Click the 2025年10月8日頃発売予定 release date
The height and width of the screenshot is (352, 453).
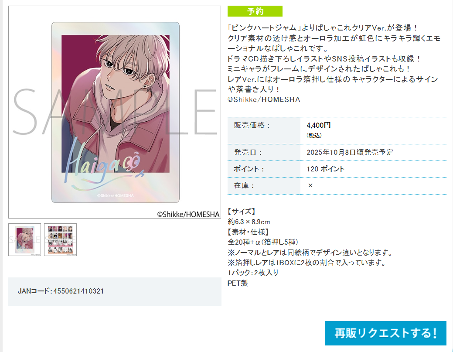click(x=350, y=152)
